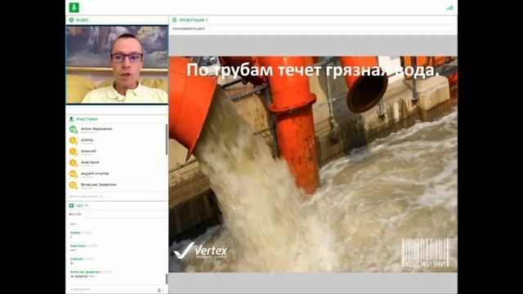Open the recipient selector beside message field

click(x=160, y=290)
